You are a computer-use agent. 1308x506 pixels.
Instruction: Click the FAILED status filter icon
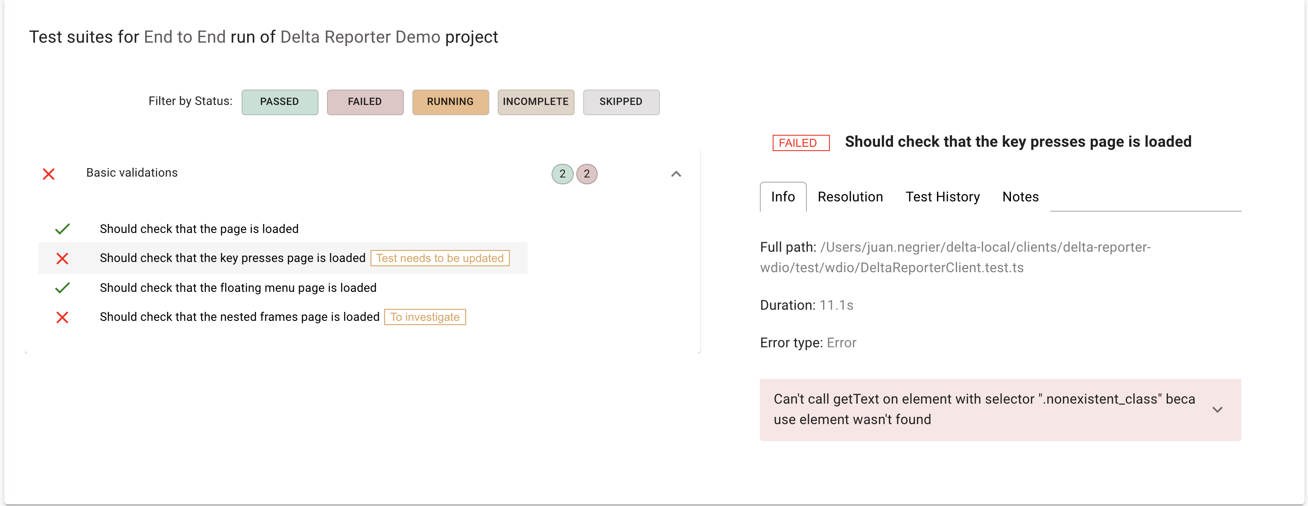(364, 101)
